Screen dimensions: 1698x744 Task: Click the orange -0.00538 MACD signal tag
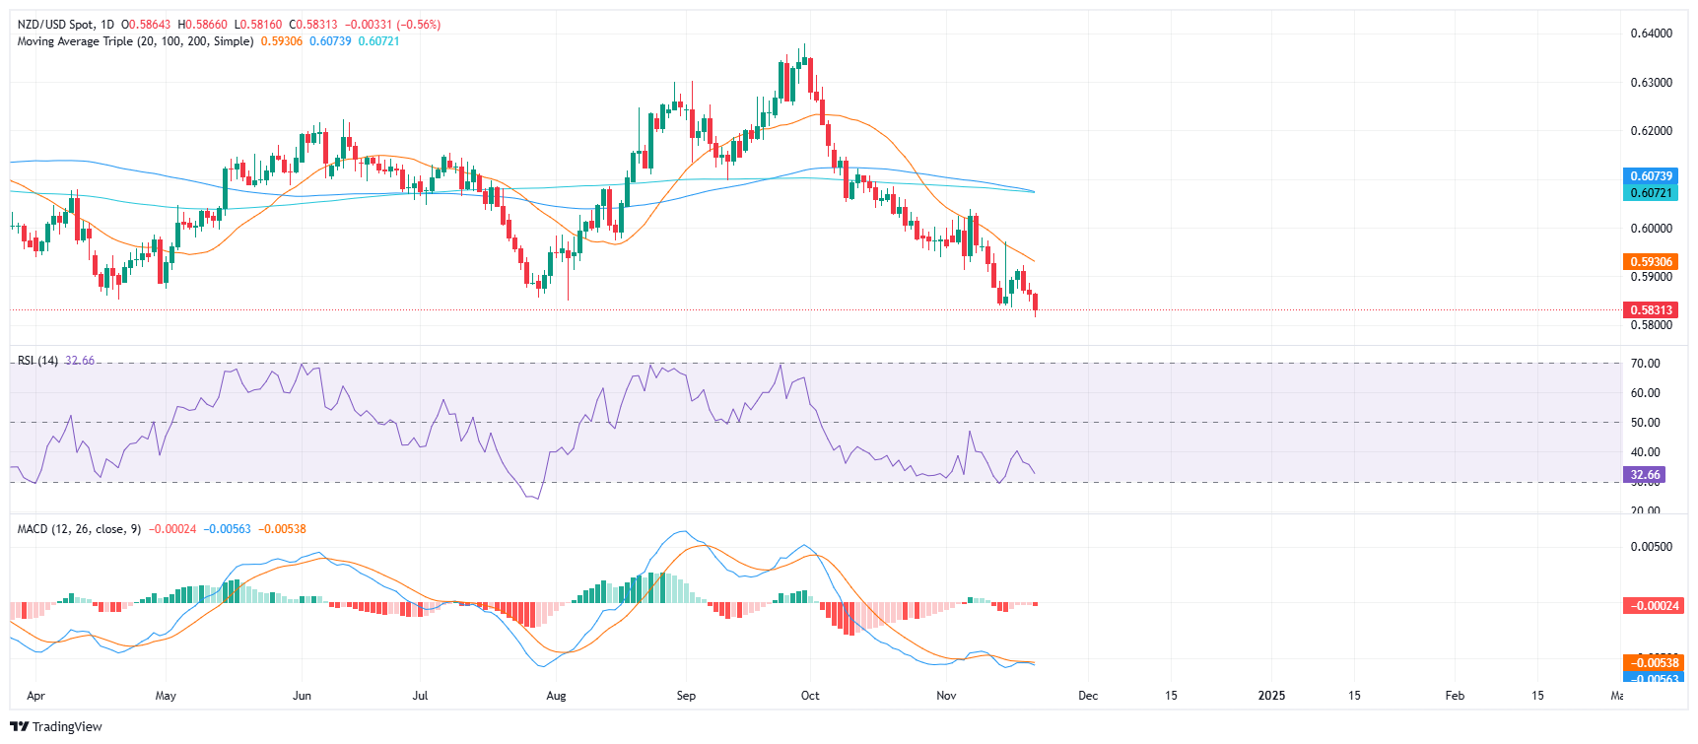(1653, 663)
